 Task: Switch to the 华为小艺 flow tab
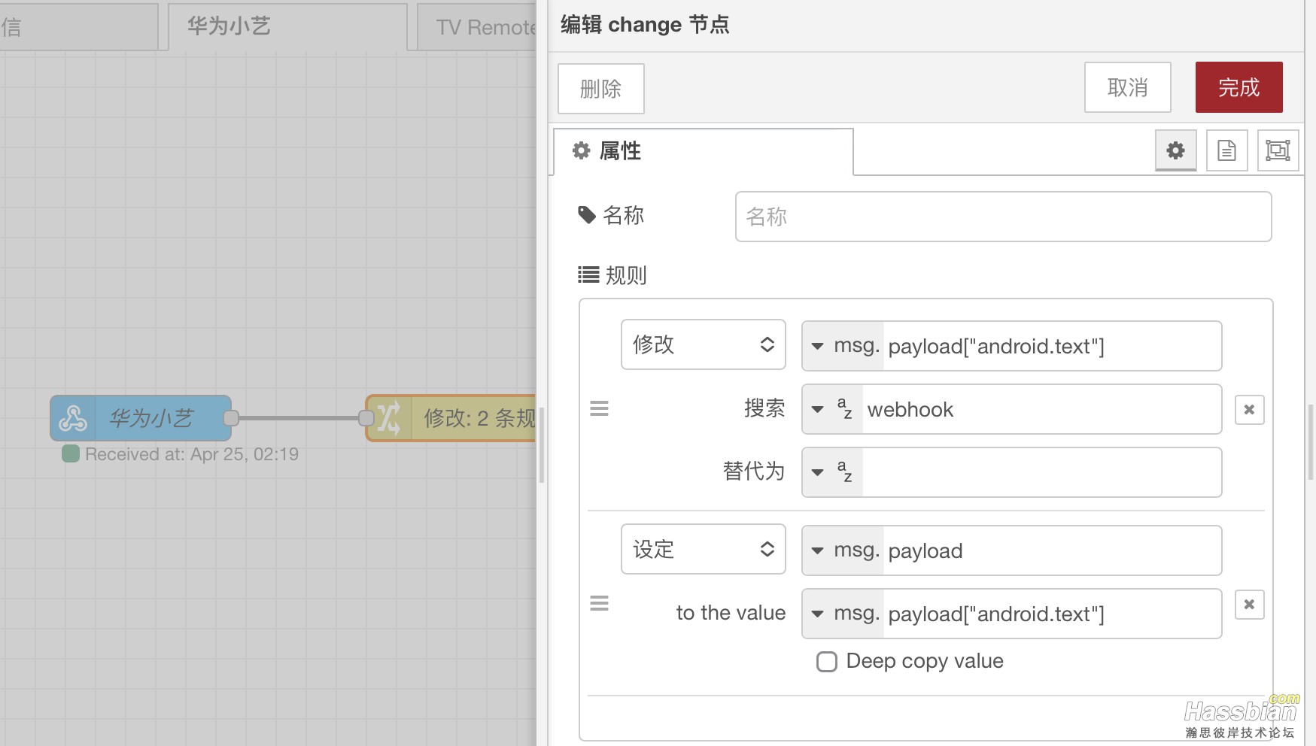coord(287,27)
